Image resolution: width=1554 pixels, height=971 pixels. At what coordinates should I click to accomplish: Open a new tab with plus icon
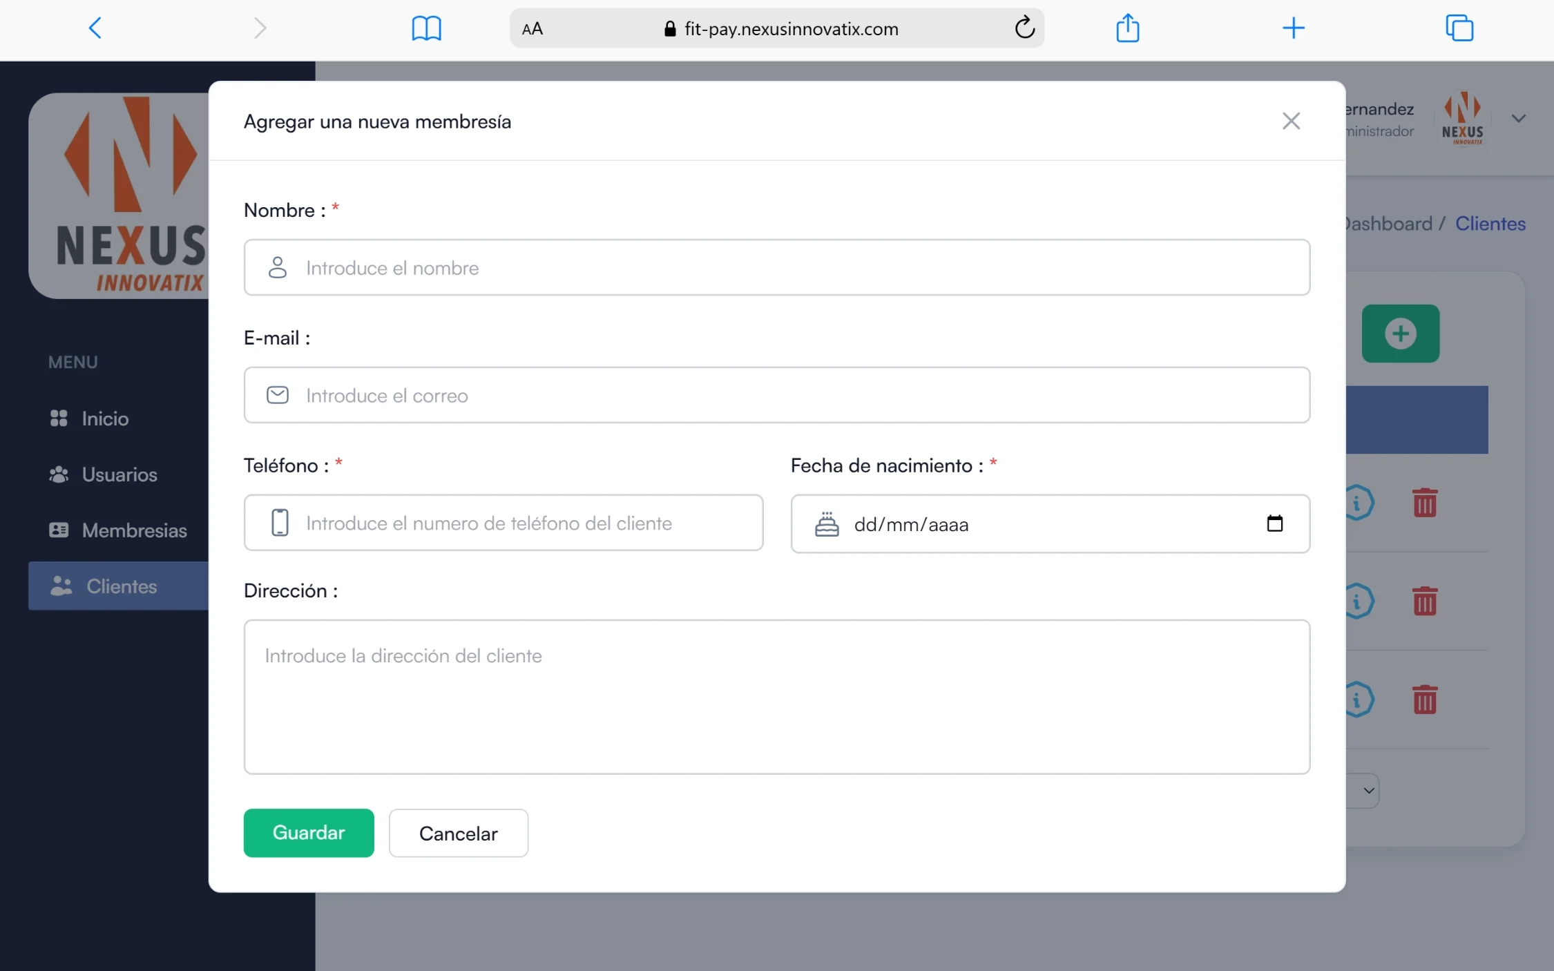click(x=1293, y=28)
